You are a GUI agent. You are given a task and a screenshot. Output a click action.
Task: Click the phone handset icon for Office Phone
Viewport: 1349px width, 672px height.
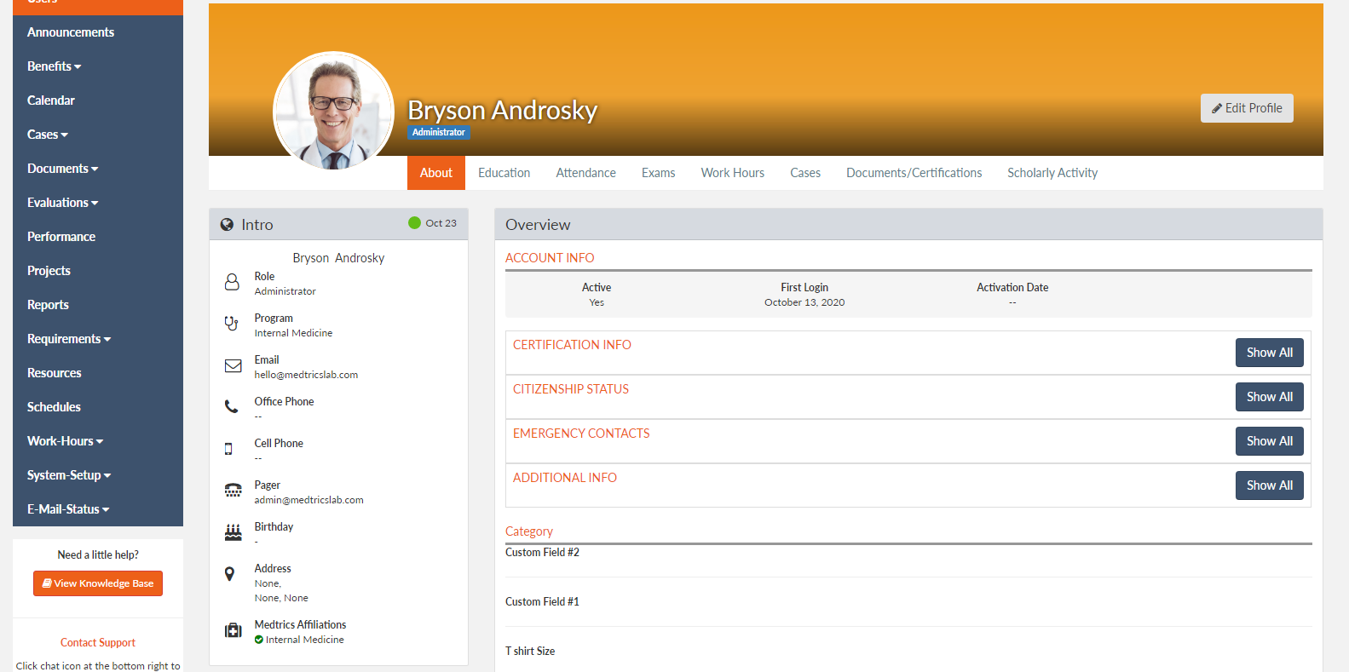[231, 407]
